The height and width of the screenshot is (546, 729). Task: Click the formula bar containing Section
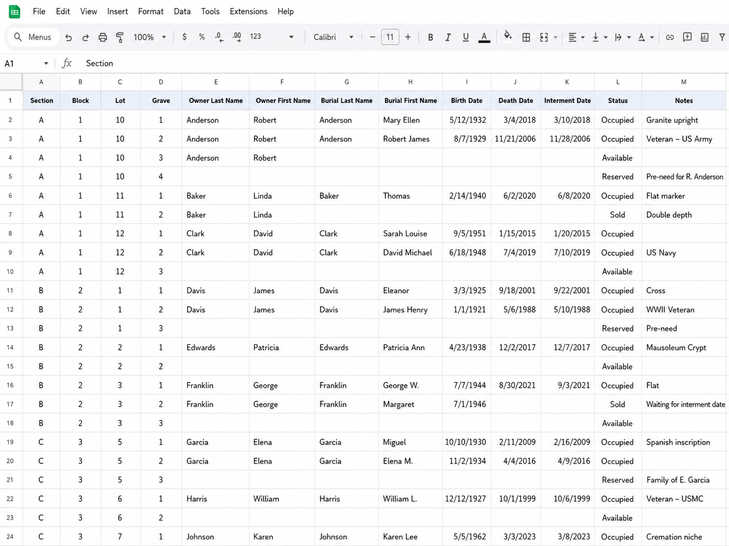pyautogui.click(x=403, y=63)
